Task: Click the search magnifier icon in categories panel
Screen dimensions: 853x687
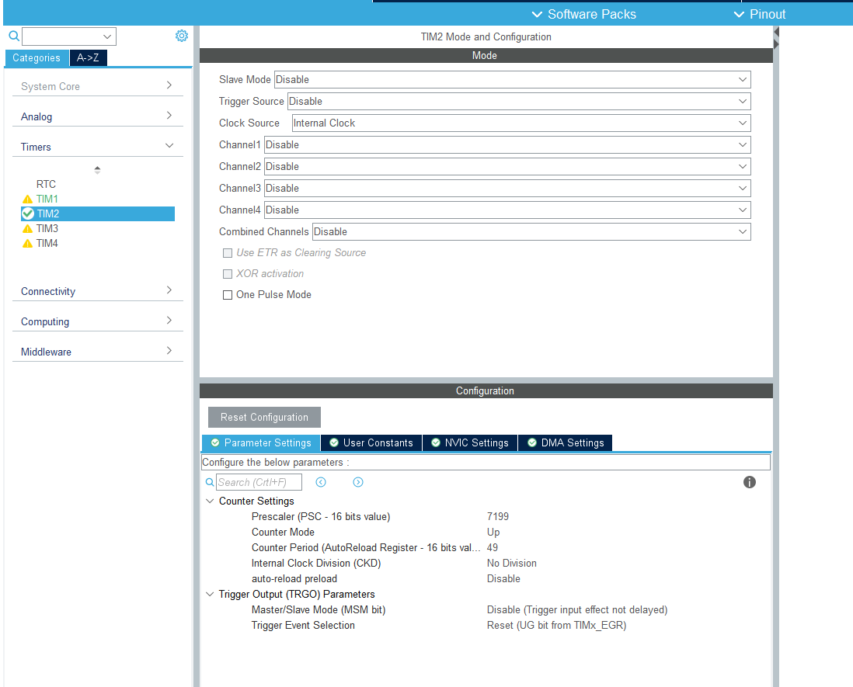Action: click(x=14, y=36)
